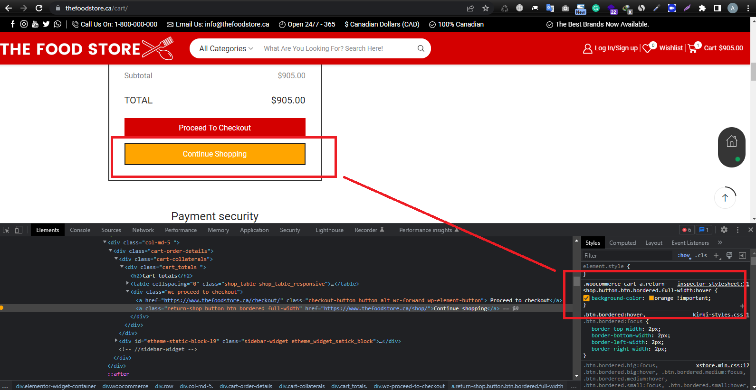Collapse the cart-order-details div node
756x390 pixels.
(110, 251)
